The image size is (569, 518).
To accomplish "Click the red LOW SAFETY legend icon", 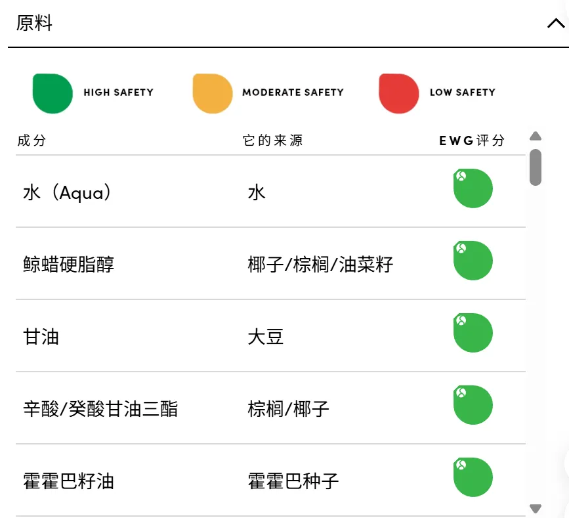I will (x=399, y=93).
